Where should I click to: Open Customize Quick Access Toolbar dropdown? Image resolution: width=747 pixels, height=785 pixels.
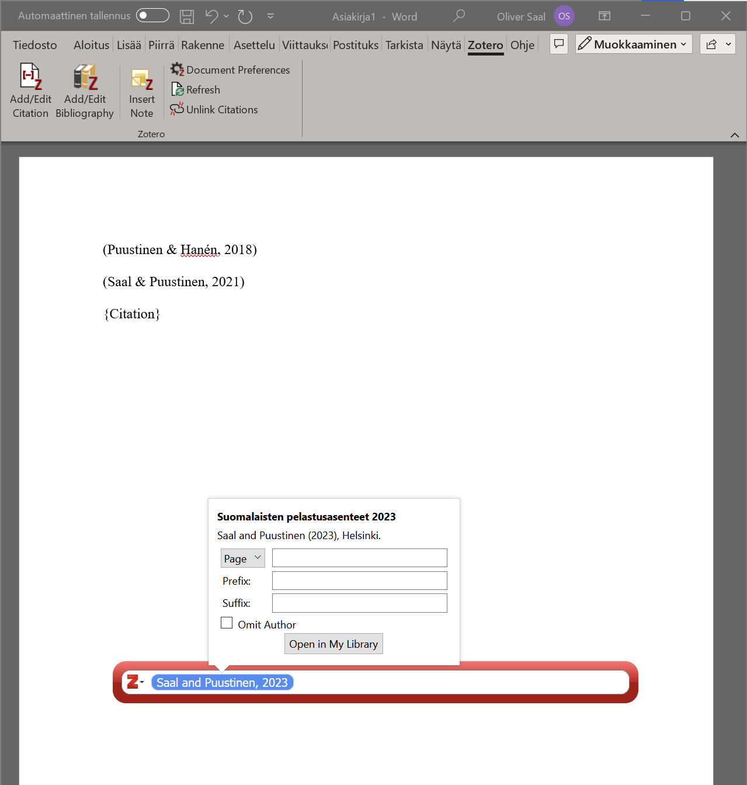(x=270, y=16)
